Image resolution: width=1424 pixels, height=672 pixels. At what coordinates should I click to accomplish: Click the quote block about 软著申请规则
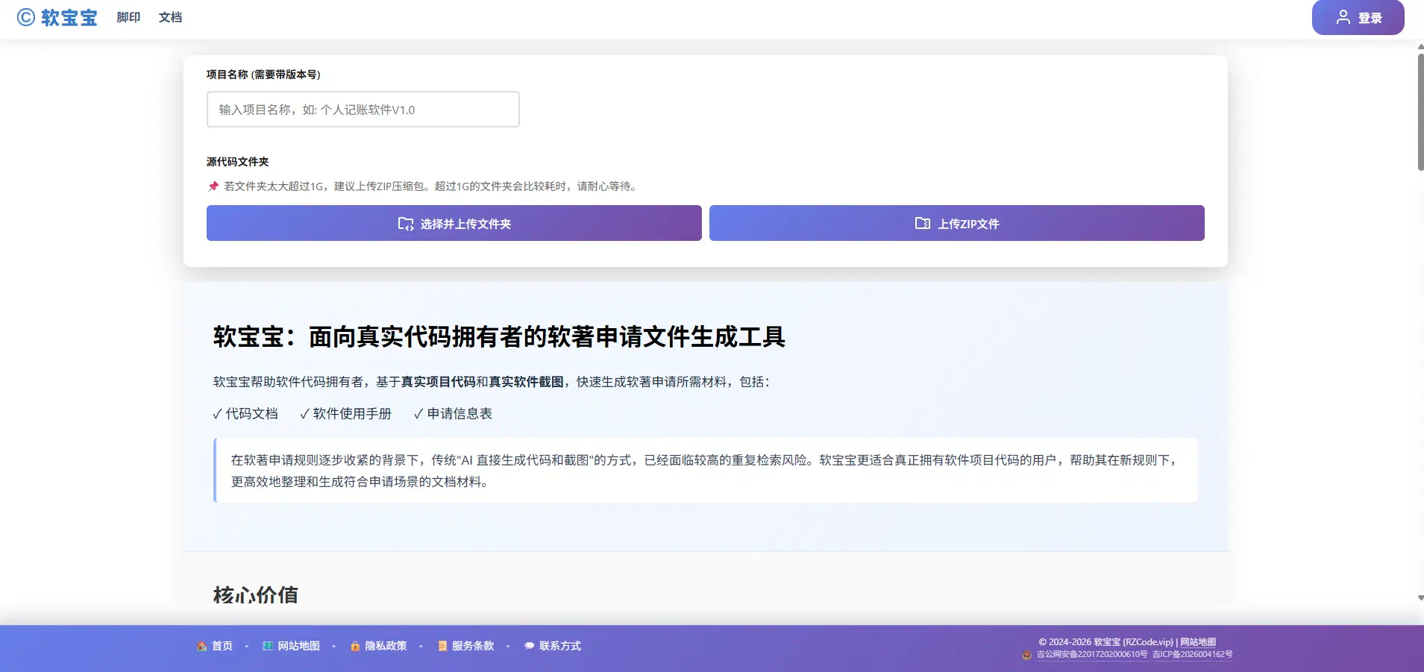tap(706, 471)
